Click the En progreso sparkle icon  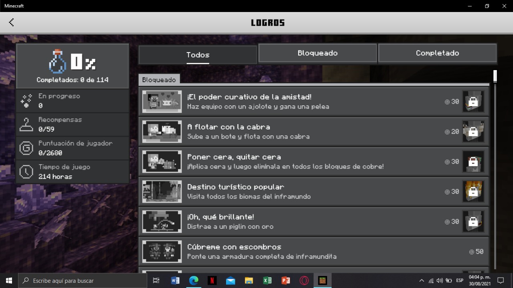26,101
